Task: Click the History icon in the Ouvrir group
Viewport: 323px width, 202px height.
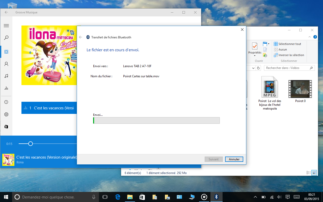Action: tap(265, 55)
